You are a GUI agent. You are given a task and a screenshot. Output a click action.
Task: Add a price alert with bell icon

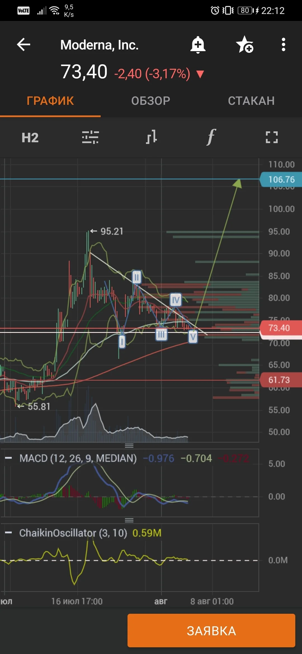[198, 45]
